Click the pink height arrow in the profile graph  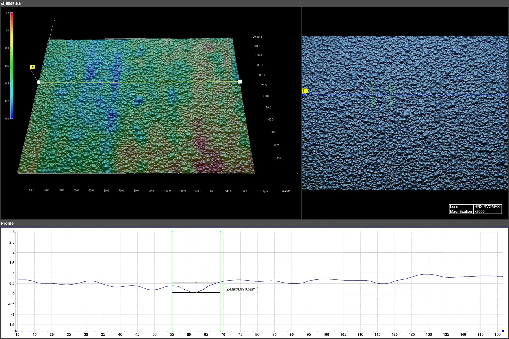coord(196,287)
